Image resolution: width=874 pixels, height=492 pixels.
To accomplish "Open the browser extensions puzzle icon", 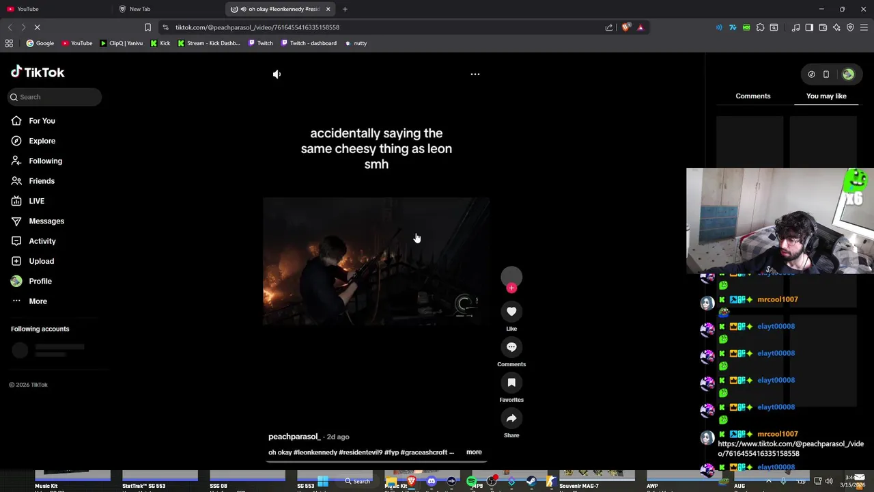I will (x=760, y=27).
